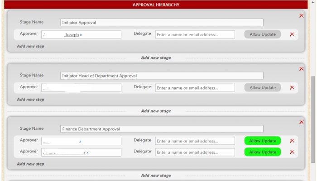Remove approver row in Head of Department stage

pos(292,88)
